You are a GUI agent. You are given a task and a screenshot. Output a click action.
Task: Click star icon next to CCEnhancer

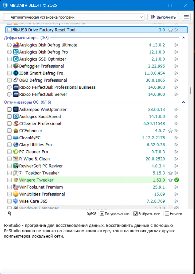click(x=170, y=131)
